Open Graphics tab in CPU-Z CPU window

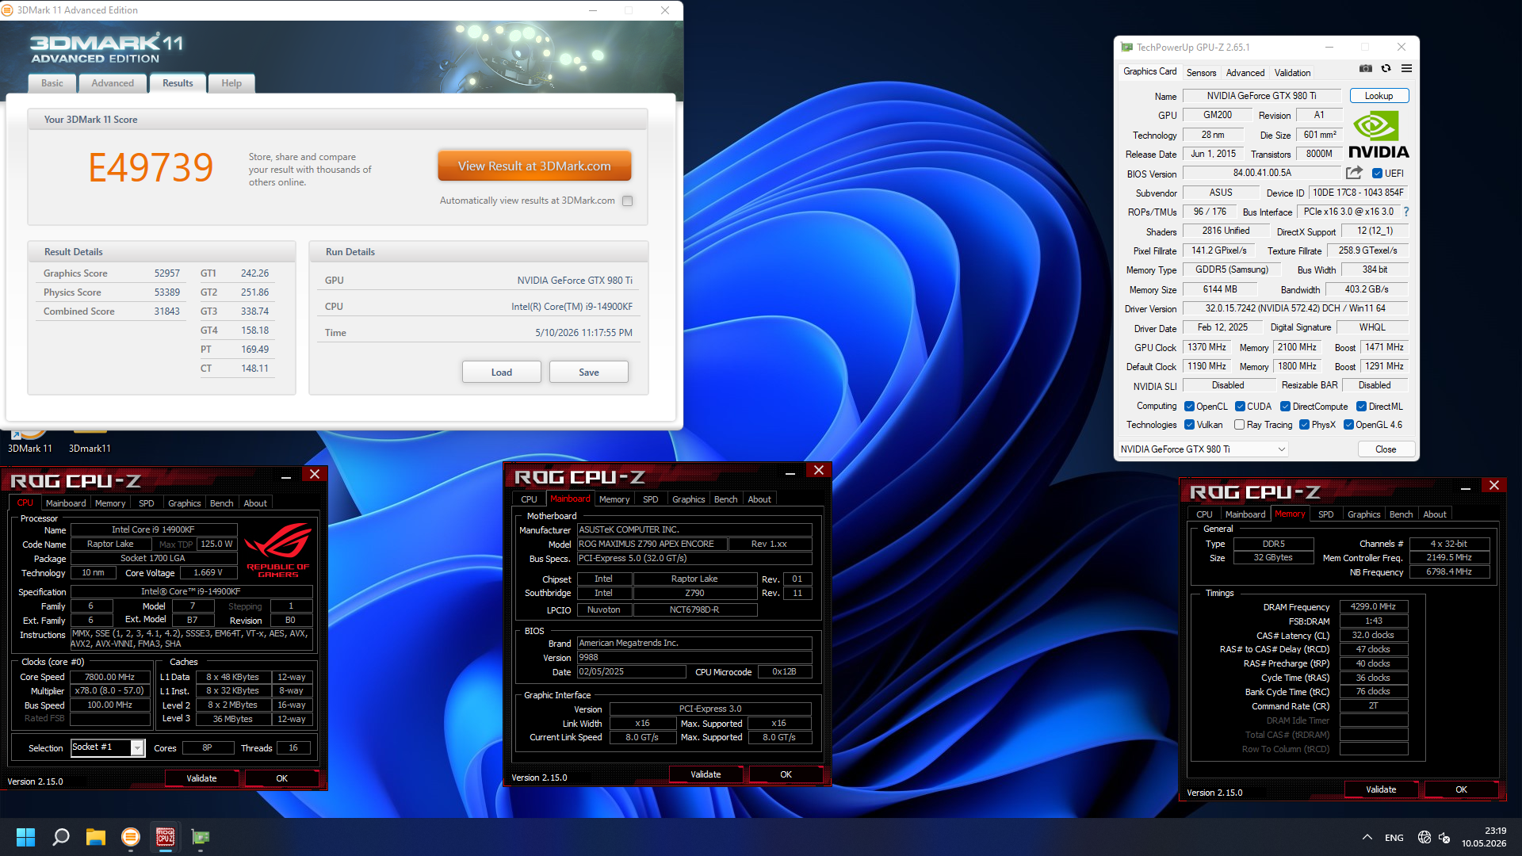tap(184, 503)
